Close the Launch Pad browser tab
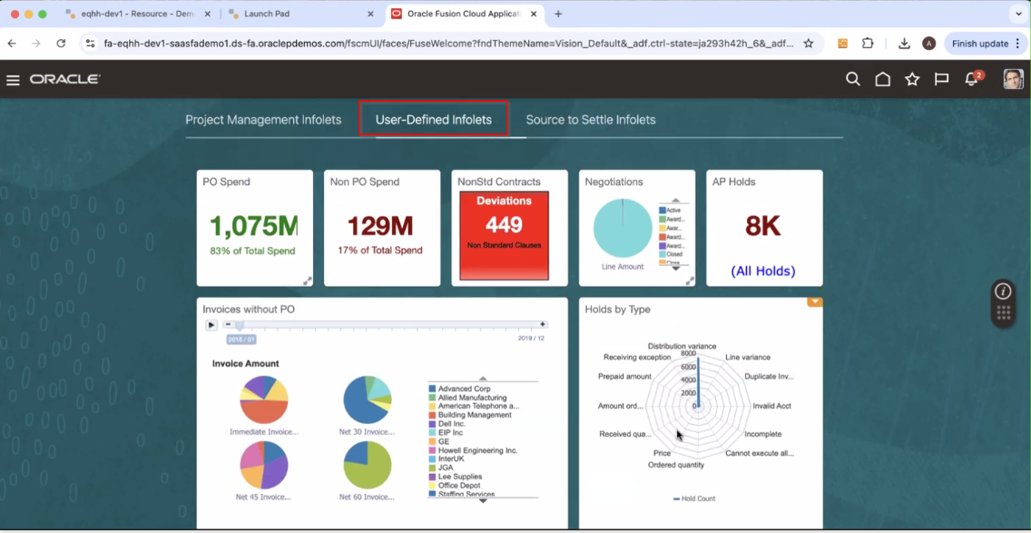1031x533 pixels. coord(370,14)
